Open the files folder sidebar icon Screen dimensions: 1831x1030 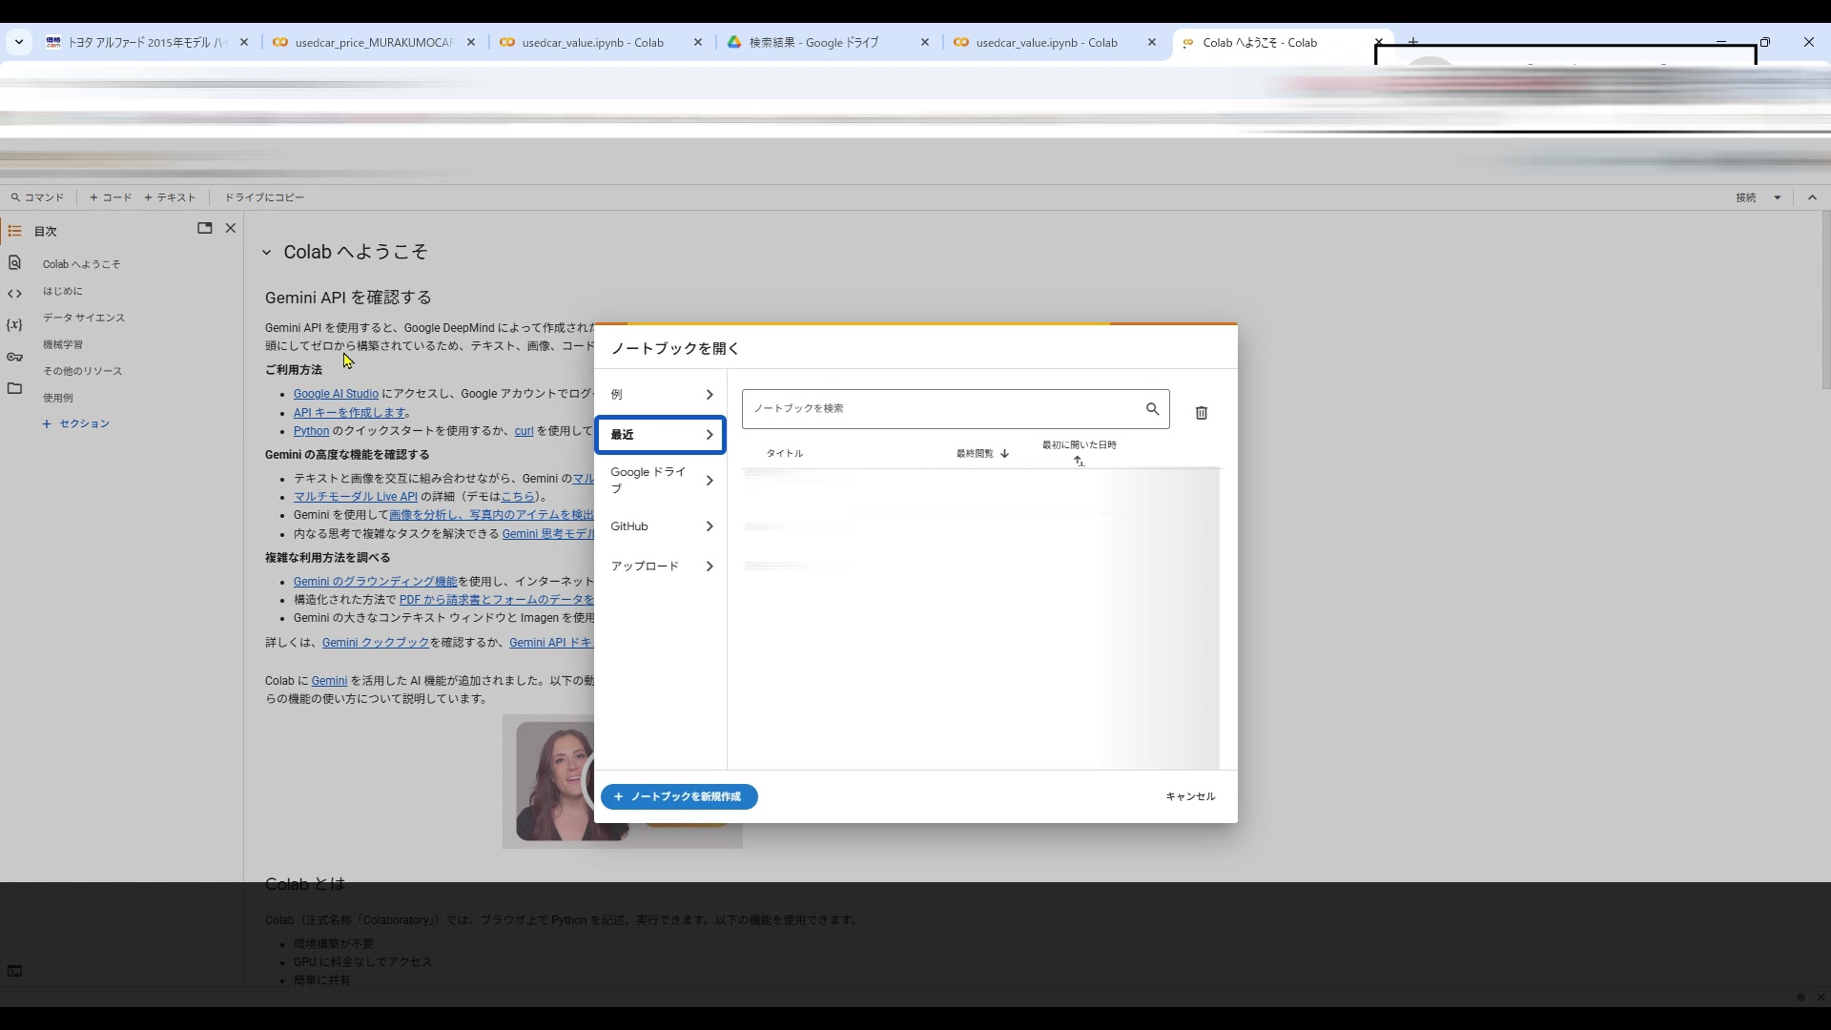coord(14,388)
